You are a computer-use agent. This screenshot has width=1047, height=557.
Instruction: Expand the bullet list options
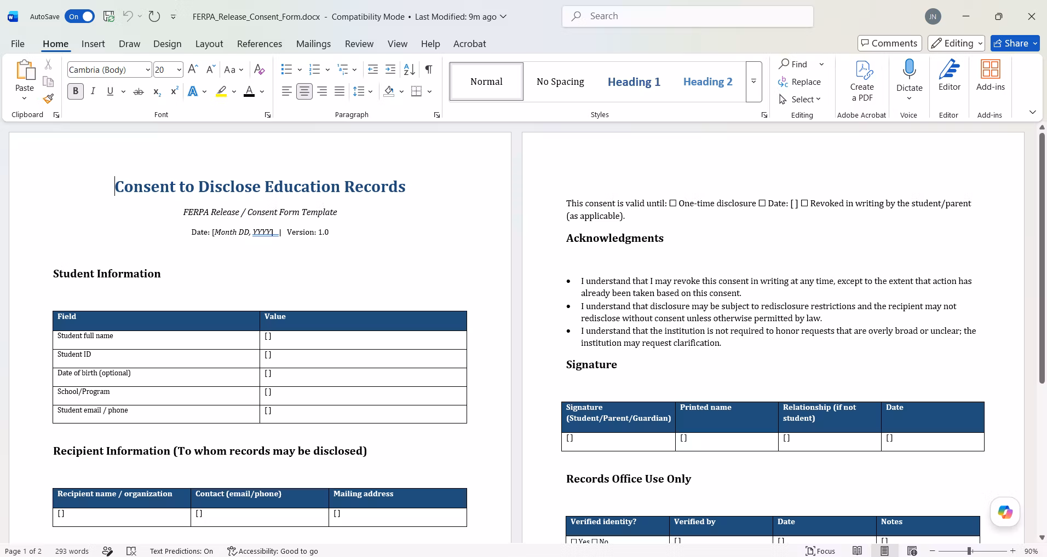coord(300,69)
